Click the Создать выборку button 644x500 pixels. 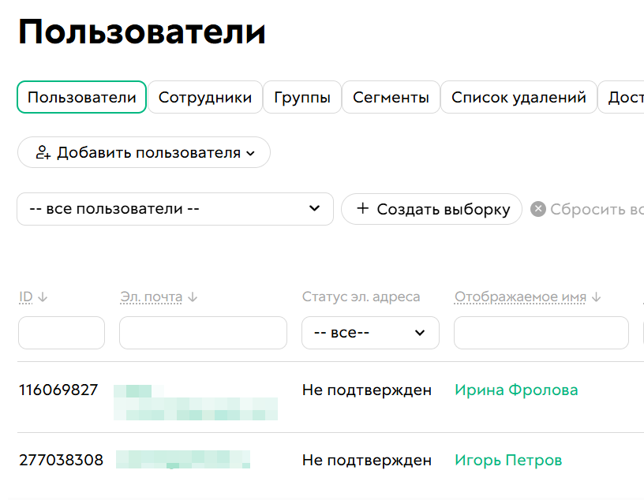coord(431,209)
